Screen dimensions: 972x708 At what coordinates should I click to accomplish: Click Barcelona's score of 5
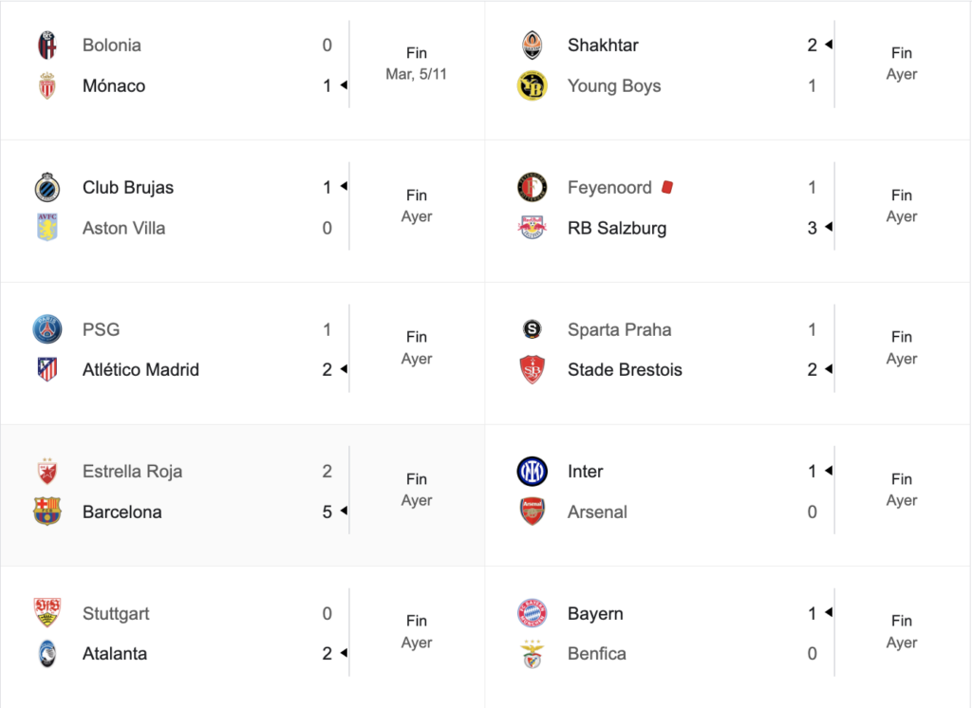point(327,512)
